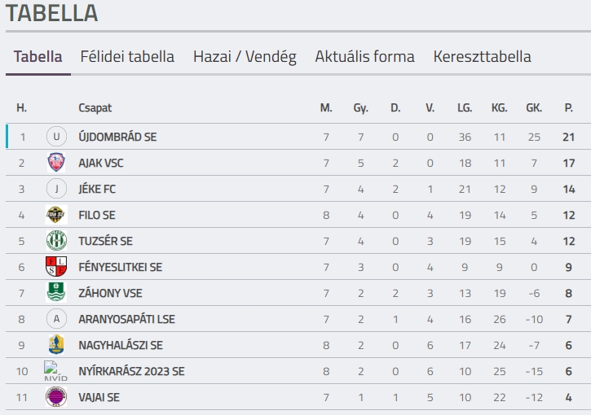Click the Újdombrád SE team logo icon
The height and width of the screenshot is (415, 591).
coord(56,137)
